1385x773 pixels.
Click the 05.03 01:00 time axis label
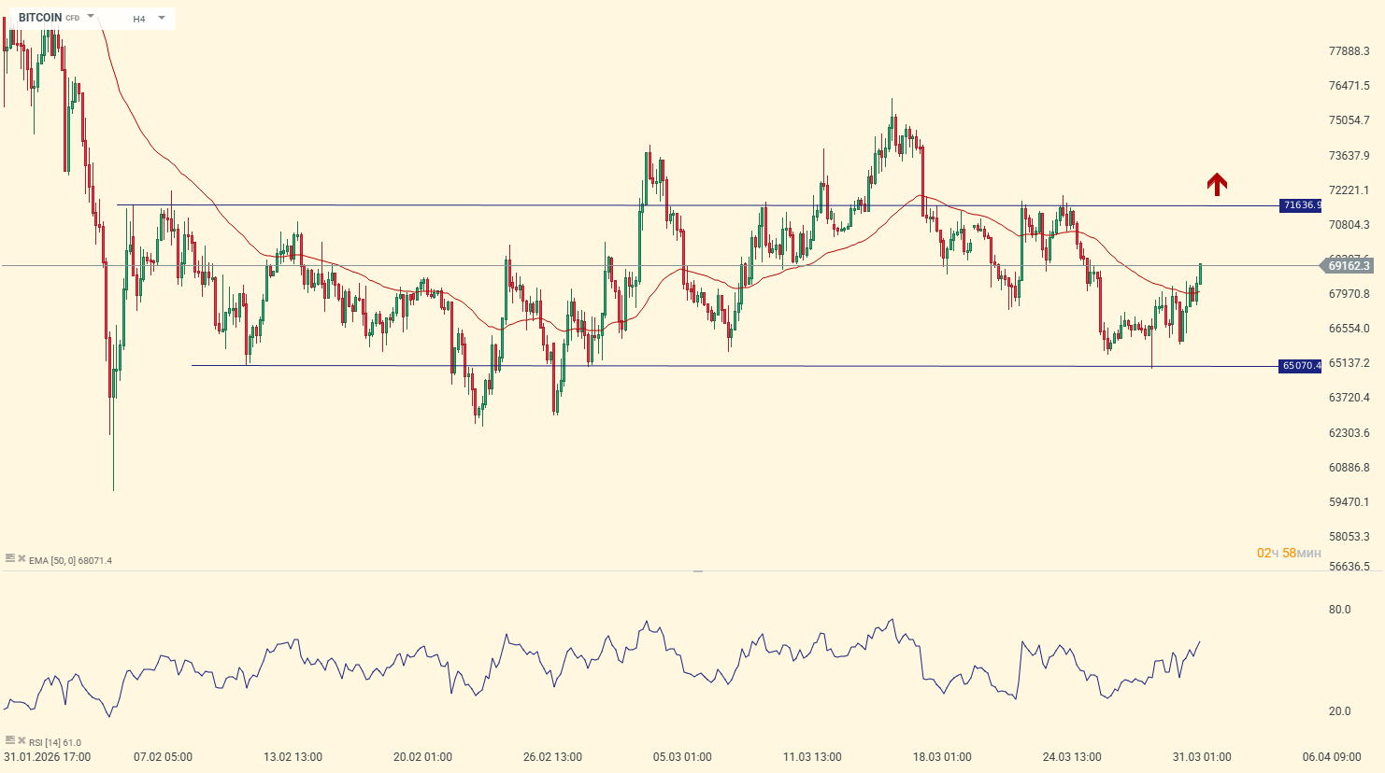point(682,757)
